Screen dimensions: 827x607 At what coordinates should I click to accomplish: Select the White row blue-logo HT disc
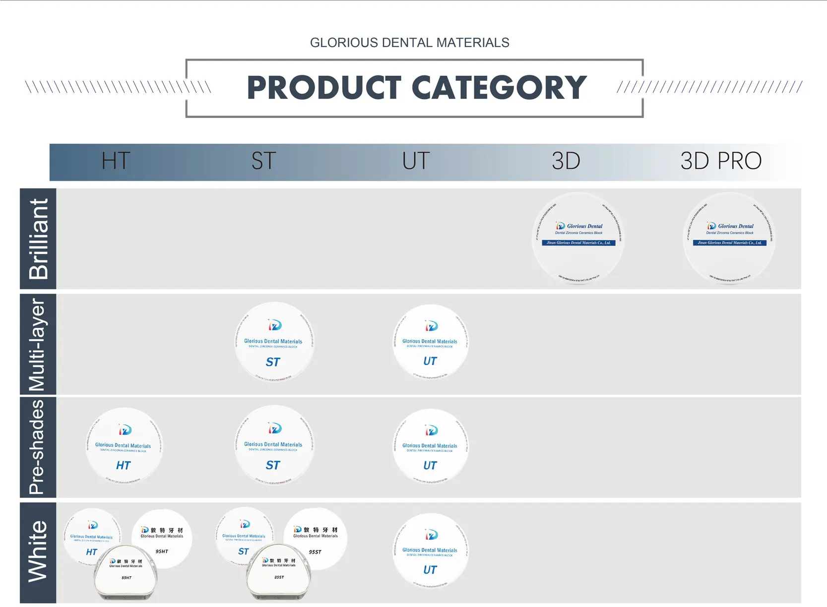tap(92, 537)
